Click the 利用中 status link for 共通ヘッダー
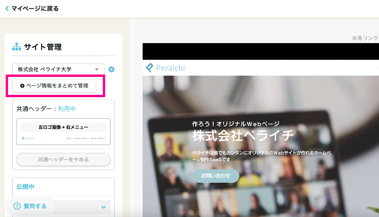 [x=67, y=109]
